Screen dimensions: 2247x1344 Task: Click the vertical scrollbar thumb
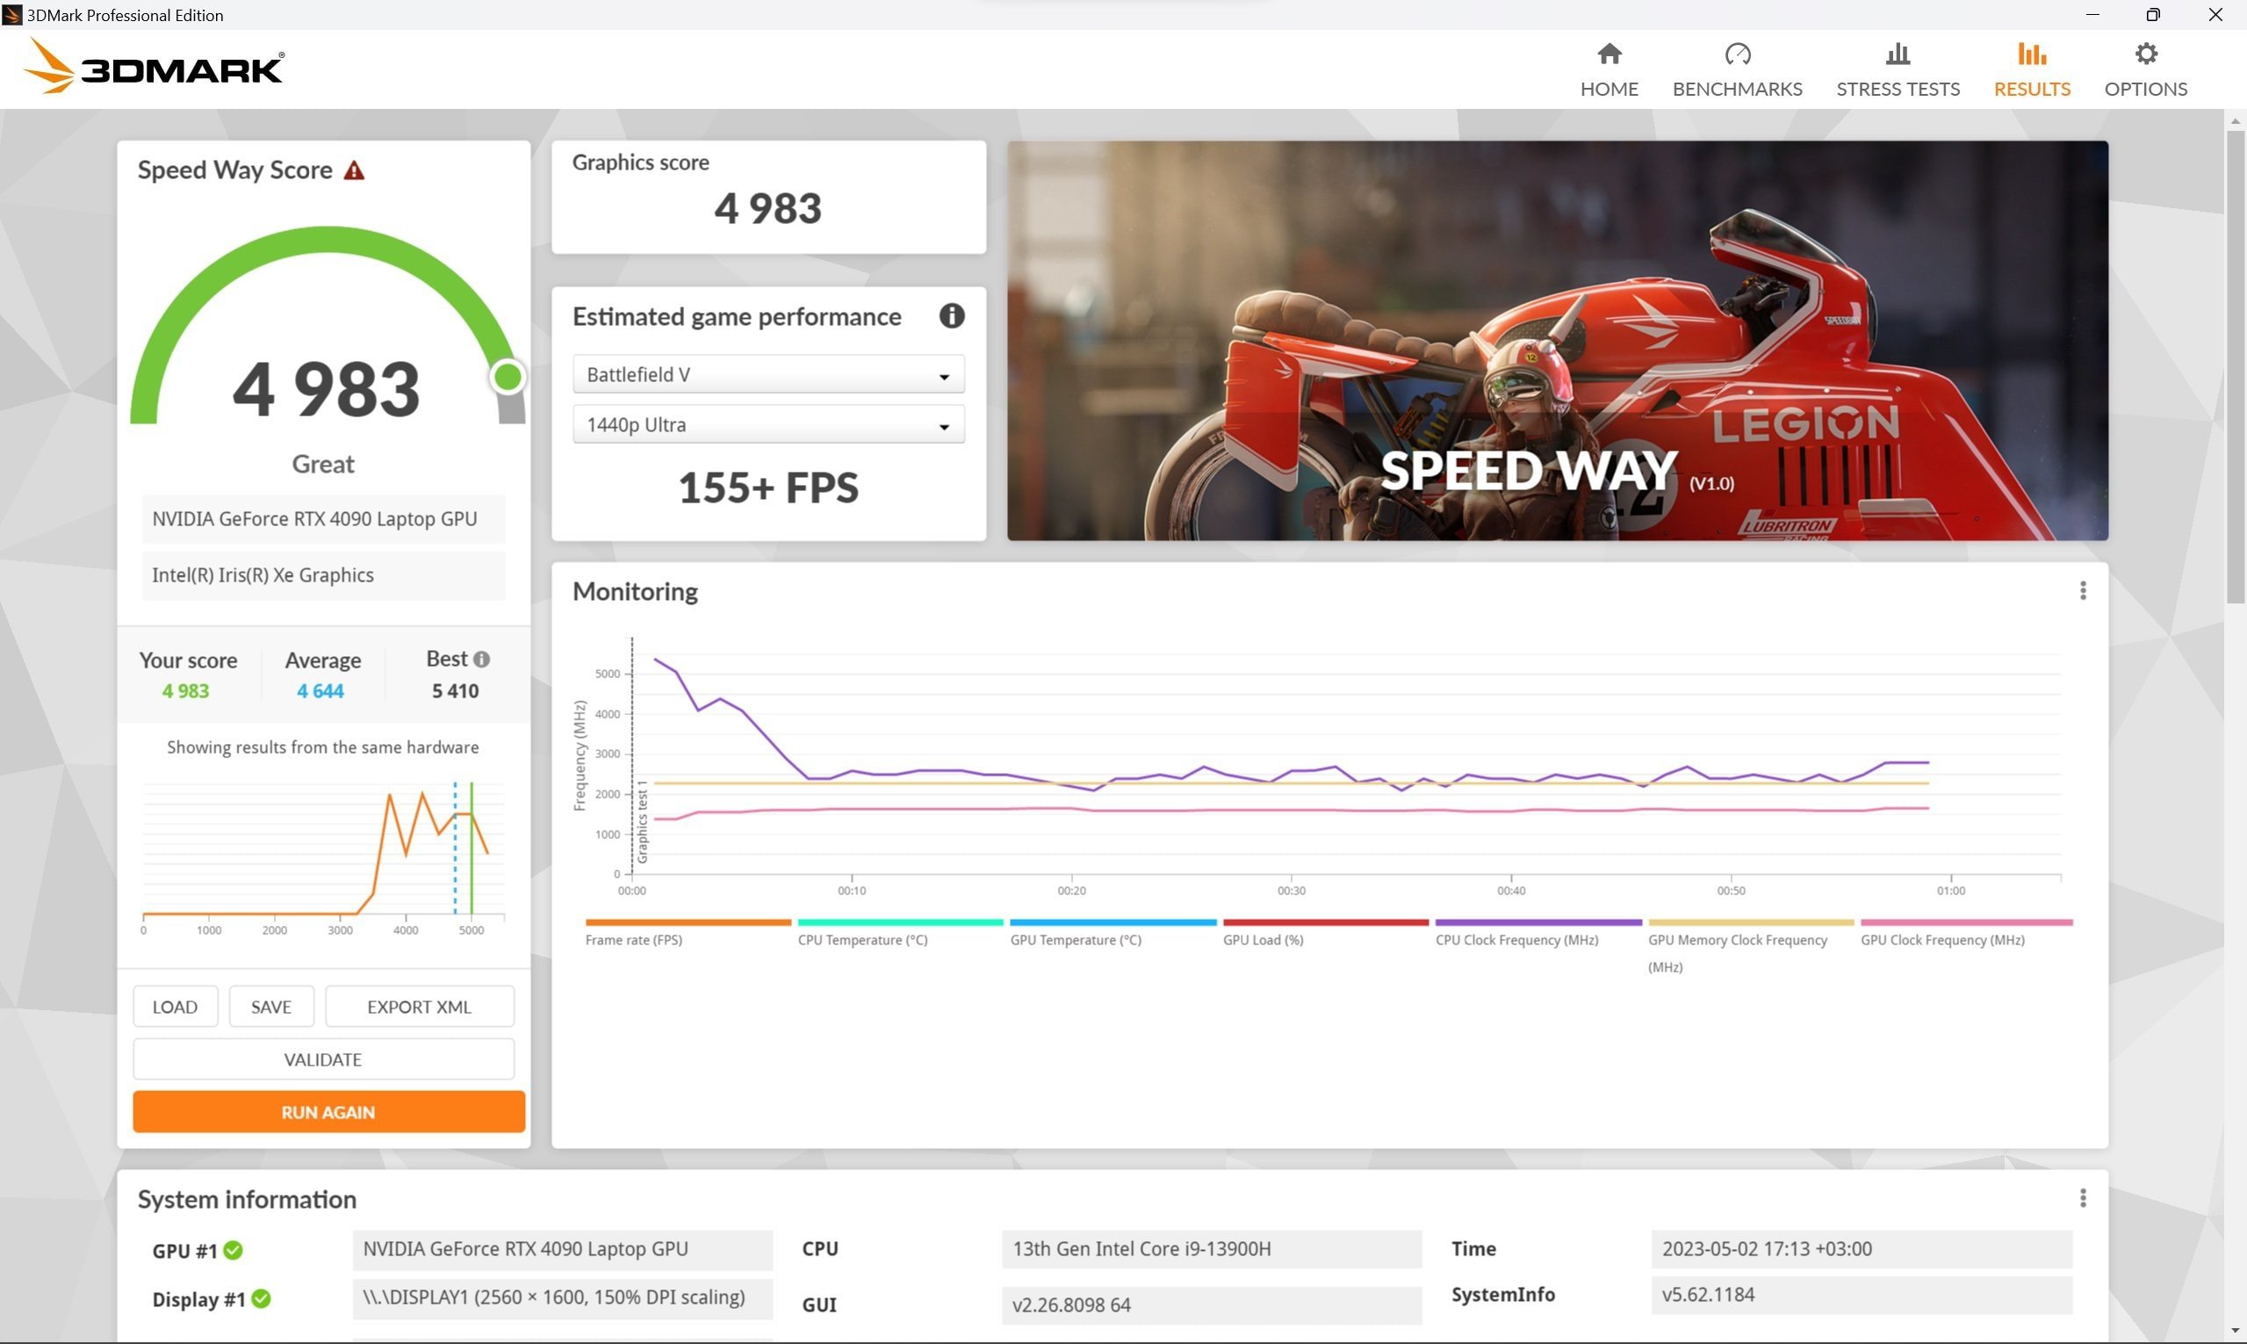coord(2236,366)
